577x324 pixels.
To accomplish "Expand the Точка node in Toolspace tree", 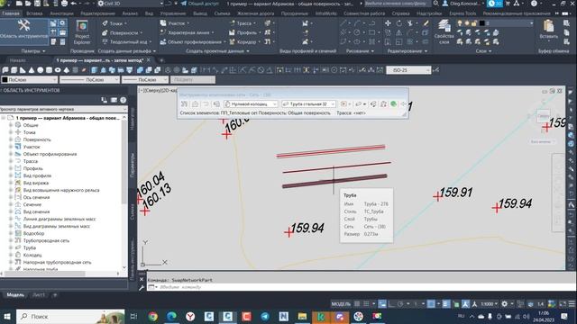I will (x=11, y=132).
